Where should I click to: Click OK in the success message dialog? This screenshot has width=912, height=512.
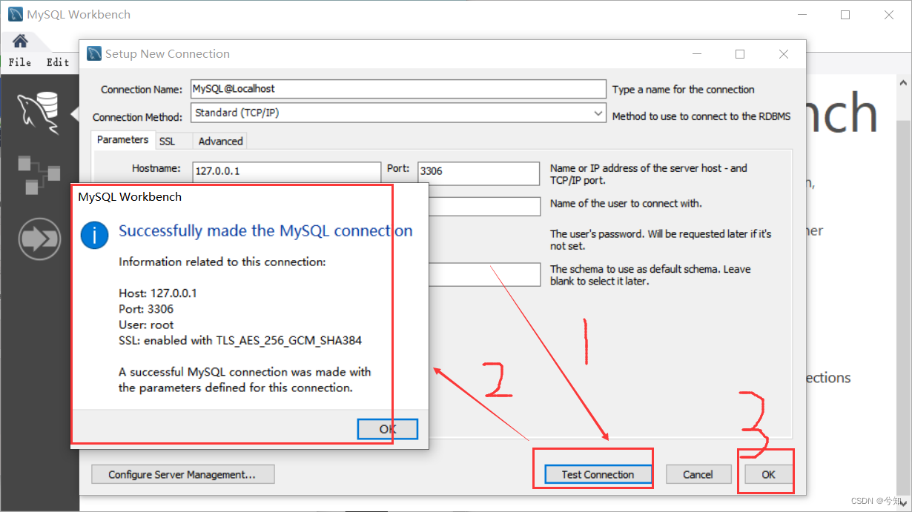(387, 429)
